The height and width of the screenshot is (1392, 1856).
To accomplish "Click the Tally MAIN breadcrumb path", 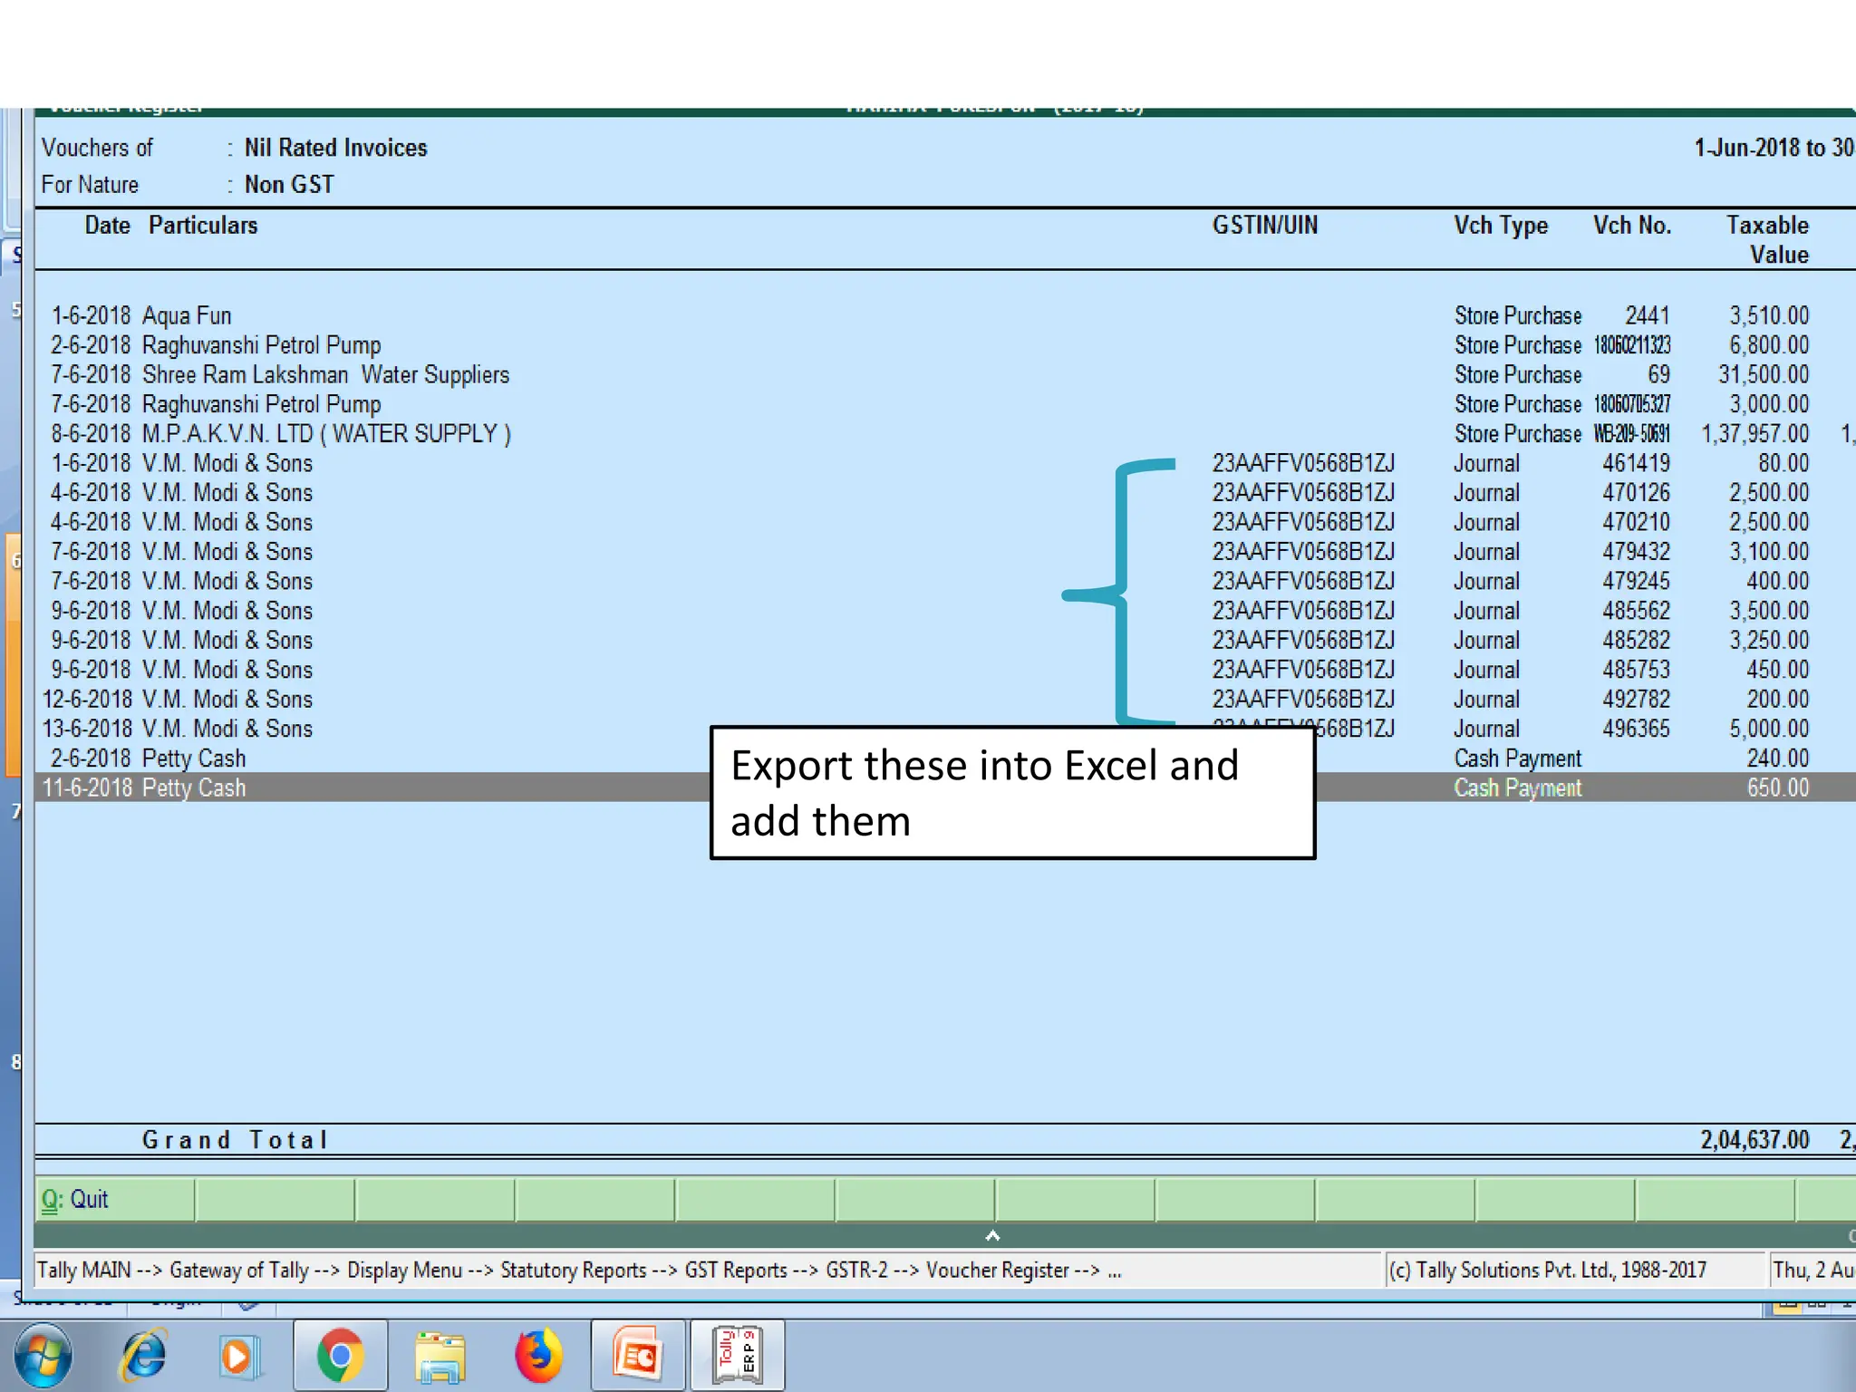I will point(580,1271).
